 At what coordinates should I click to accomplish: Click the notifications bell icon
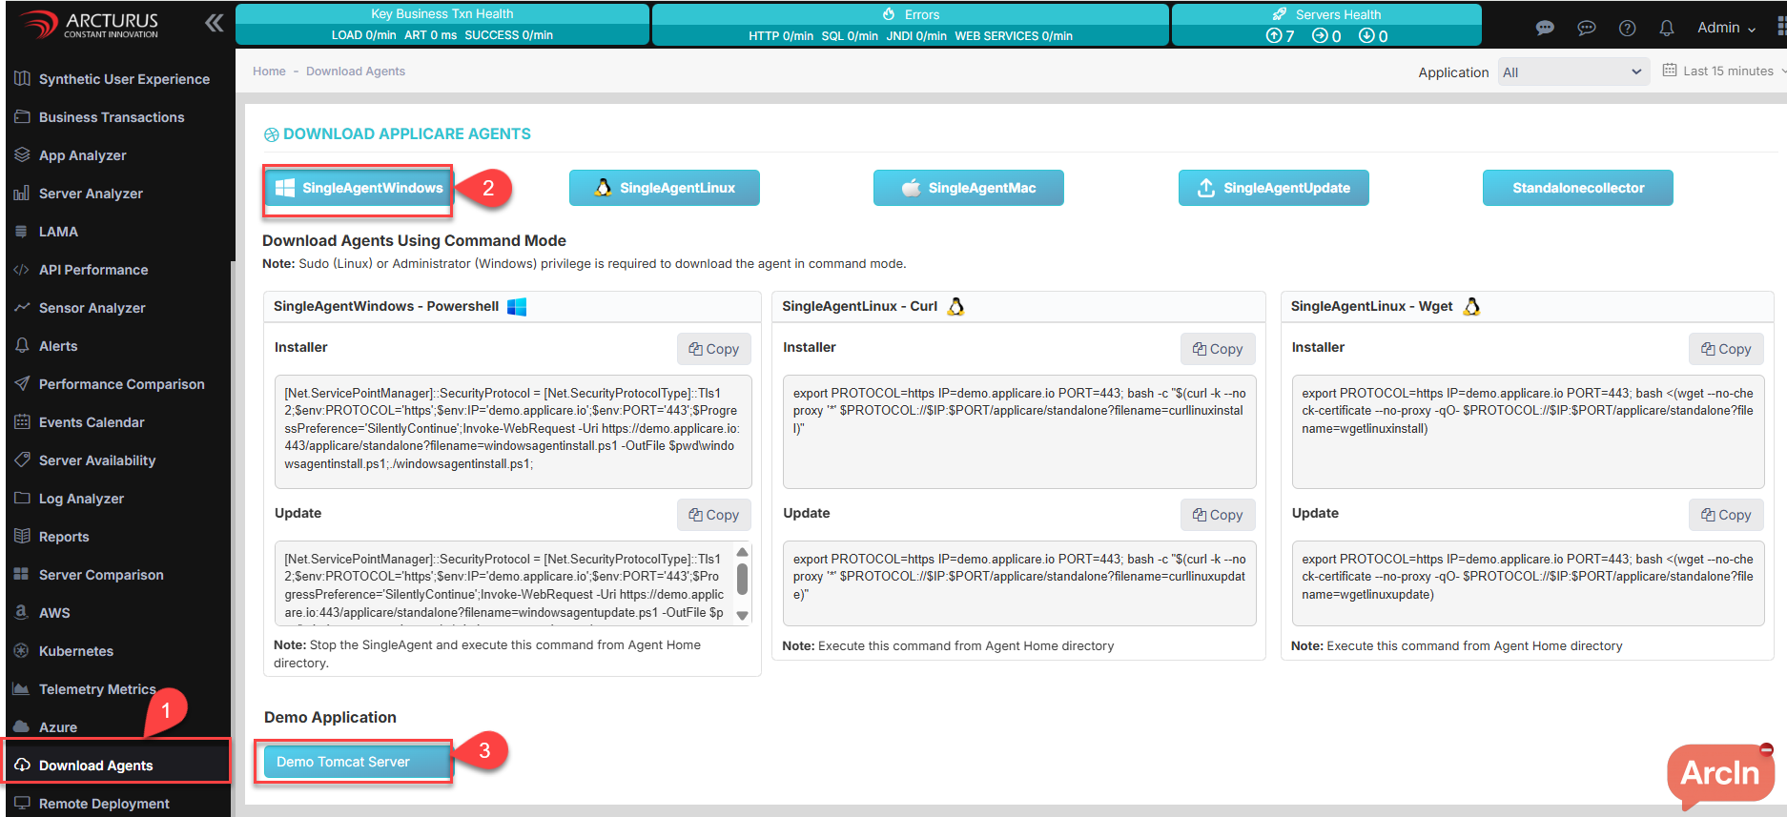pyautogui.click(x=1667, y=29)
